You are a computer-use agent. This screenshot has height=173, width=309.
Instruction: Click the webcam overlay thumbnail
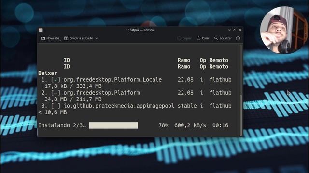[x=284, y=30]
